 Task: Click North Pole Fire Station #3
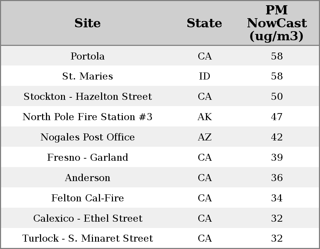point(87,117)
